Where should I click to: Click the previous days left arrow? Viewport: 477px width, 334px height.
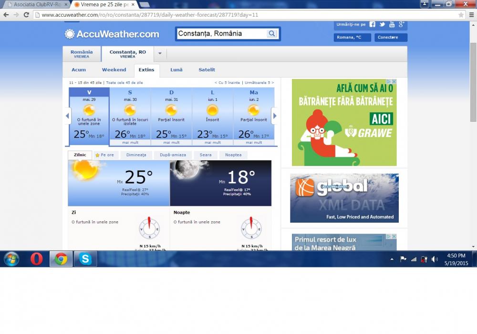(x=67, y=116)
